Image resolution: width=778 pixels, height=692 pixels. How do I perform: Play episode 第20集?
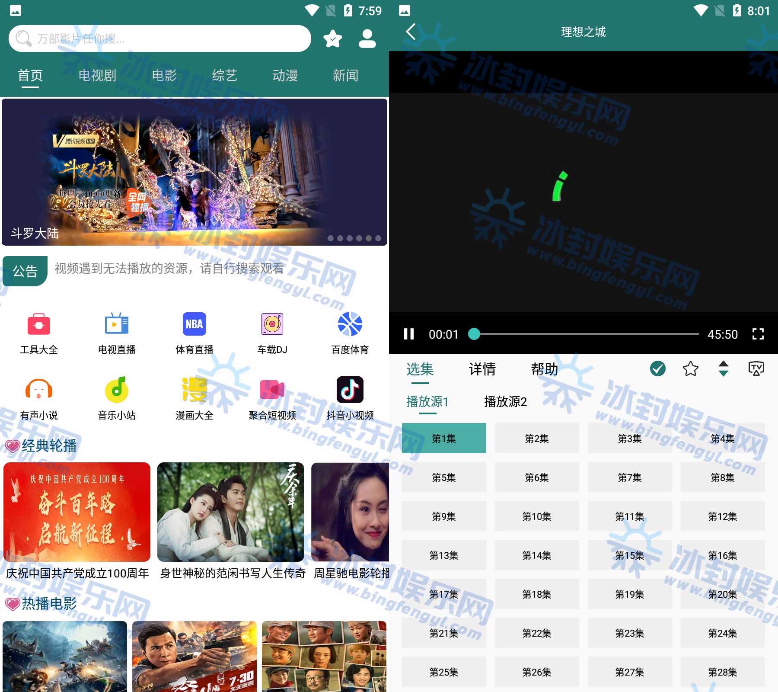723,594
